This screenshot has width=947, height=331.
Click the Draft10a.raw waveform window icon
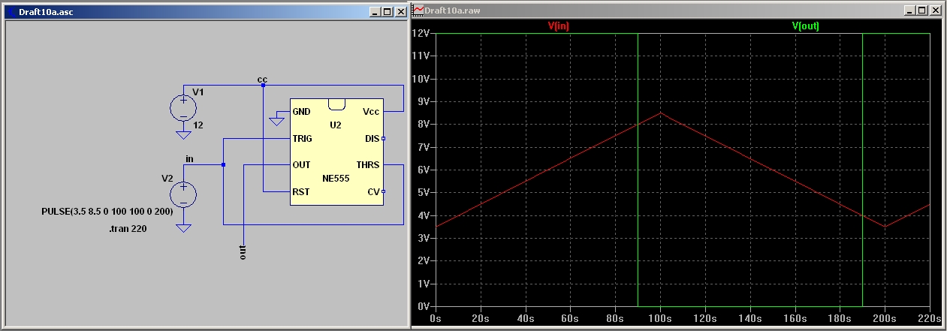coord(418,11)
